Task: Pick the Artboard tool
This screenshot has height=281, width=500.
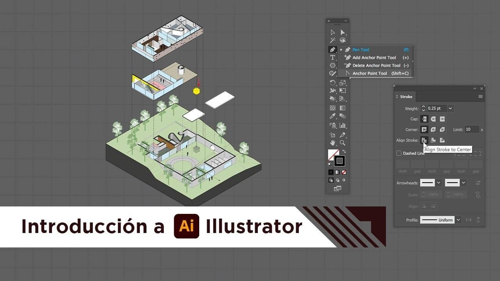Action: [x=332, y=135]
